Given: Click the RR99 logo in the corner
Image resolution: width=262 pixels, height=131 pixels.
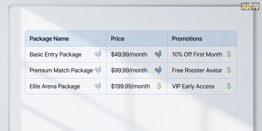Looking at the screenshot, I should click(250, 6).
